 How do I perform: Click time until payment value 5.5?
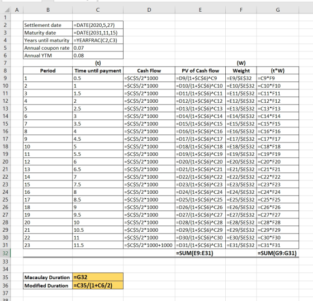(98, 154)
